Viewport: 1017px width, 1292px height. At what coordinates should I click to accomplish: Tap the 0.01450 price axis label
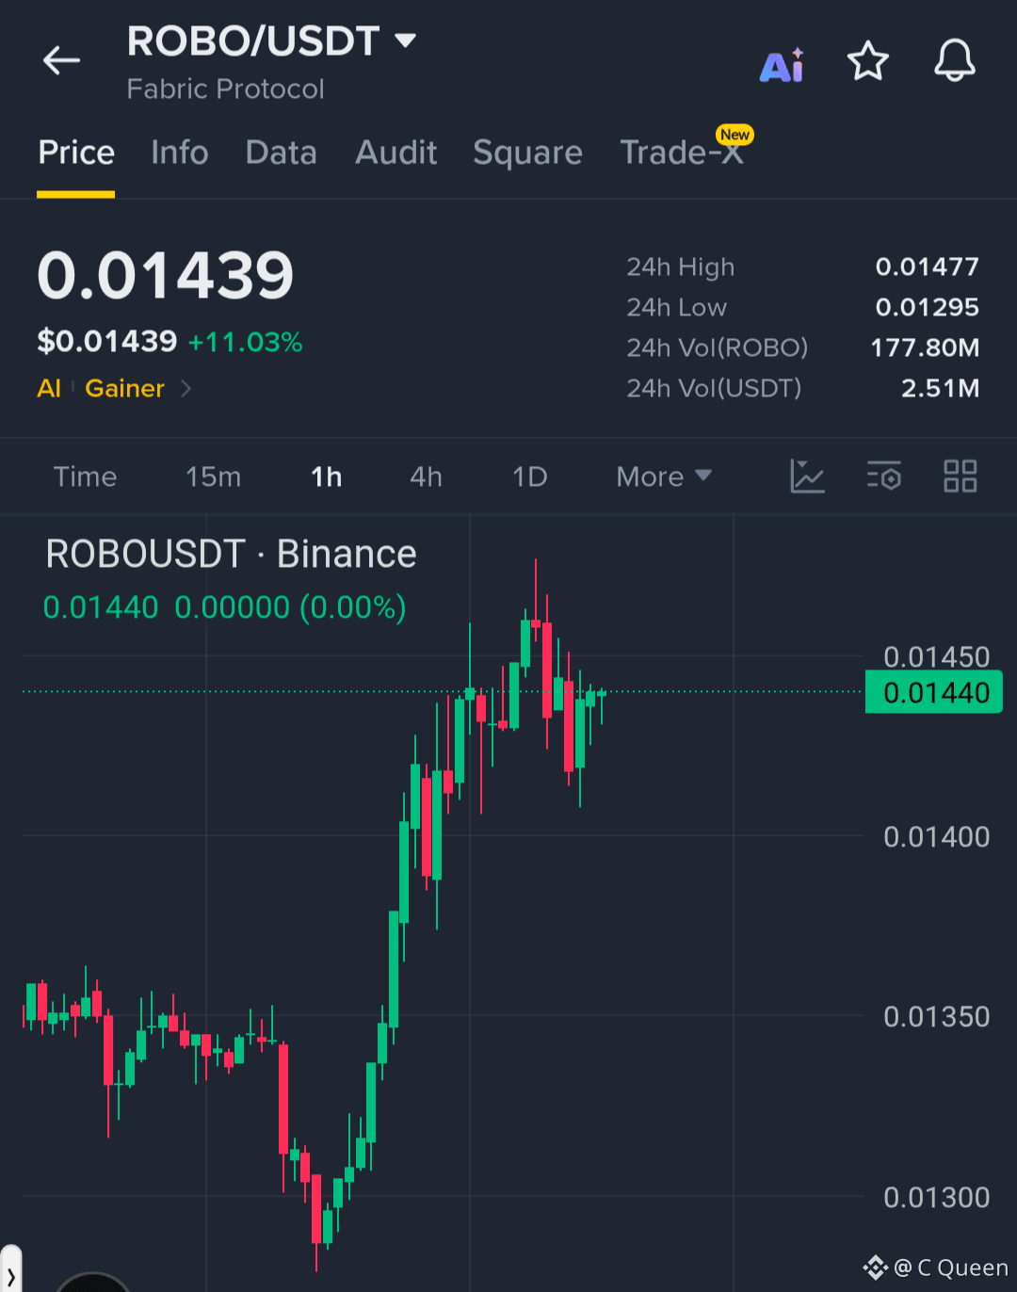[936, 656]
